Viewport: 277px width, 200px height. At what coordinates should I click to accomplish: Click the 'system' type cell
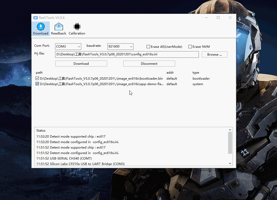click(198, 84)
